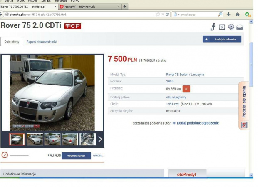Click the main Rover 75 photo
Viewport: 258px width, 187px height.
[x=52, y=93]
